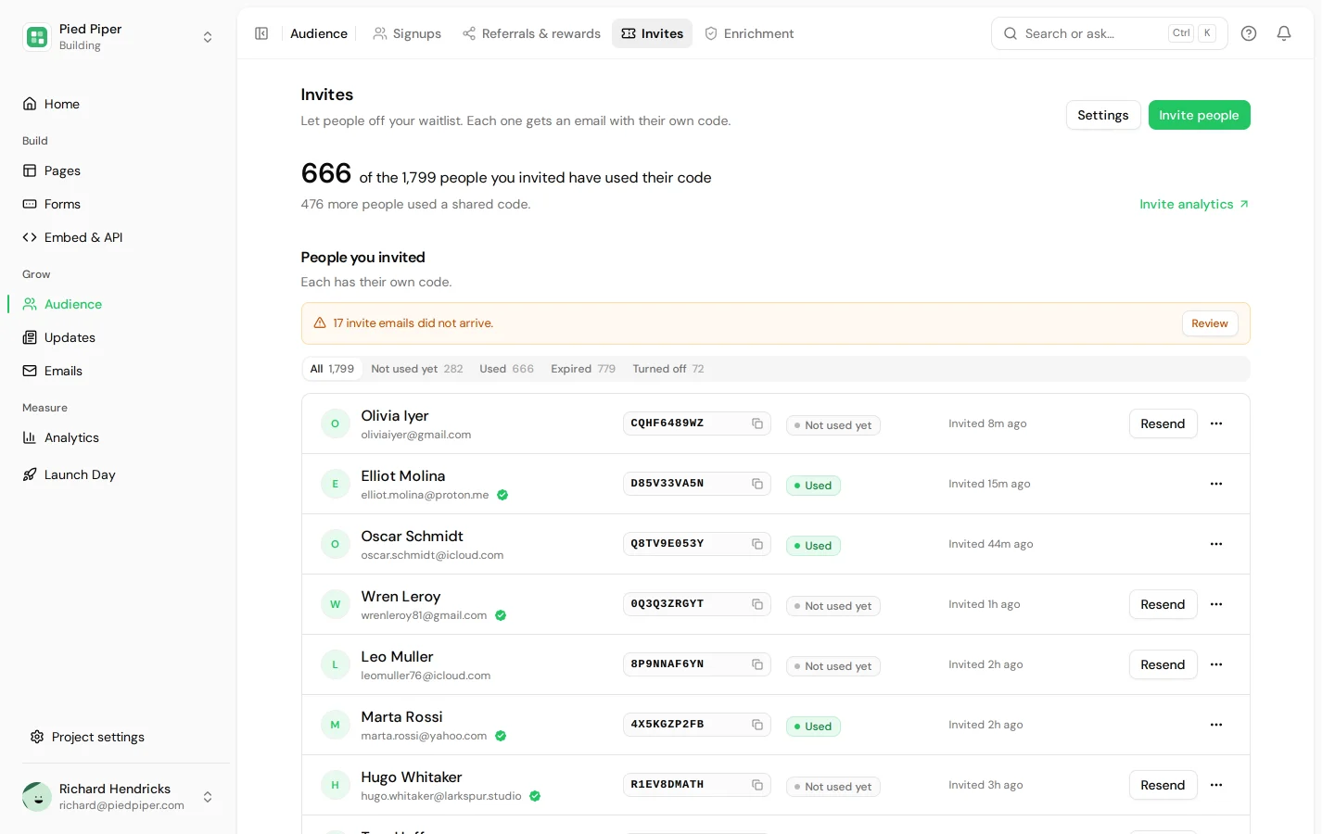Open the Launch Day rocket item

118,474
